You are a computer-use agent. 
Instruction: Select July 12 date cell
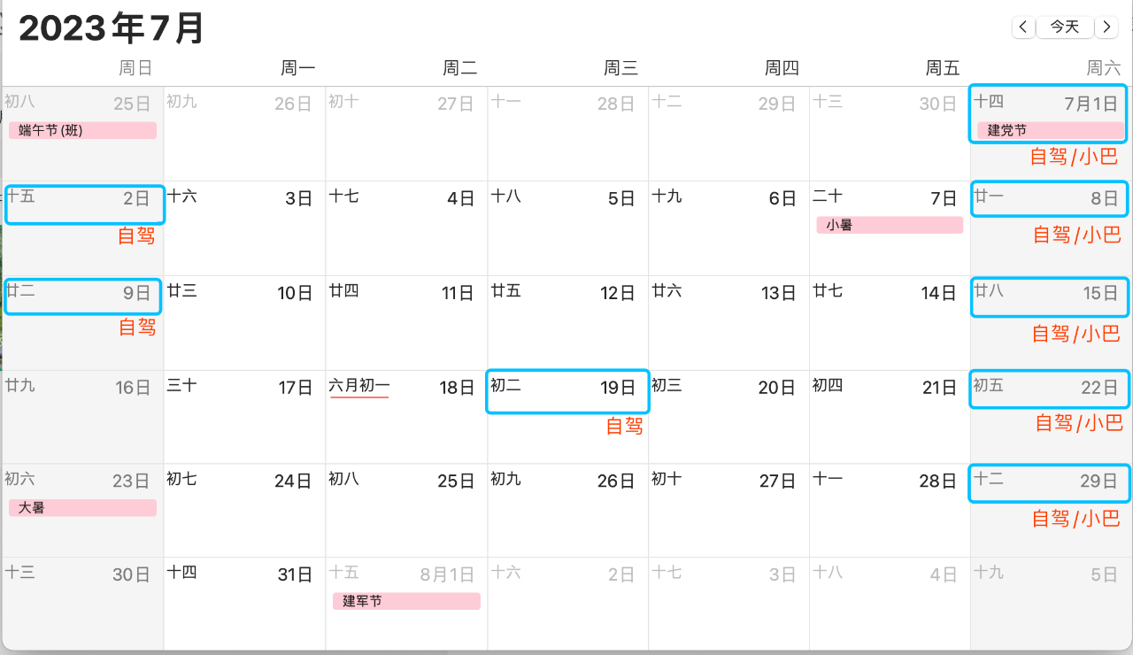click(567, 322)
